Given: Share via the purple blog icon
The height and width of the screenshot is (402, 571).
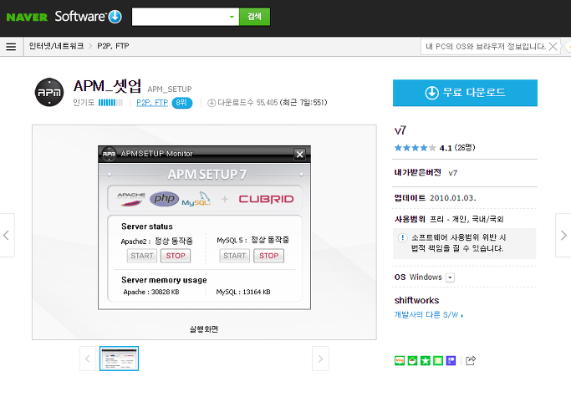Looking at the screenshot, I should tap(451, 360).
